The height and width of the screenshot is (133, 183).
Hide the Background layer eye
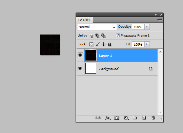click(80, 68)
